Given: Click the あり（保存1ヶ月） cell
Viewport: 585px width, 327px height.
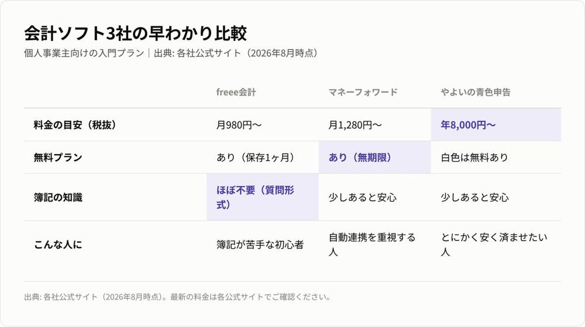Looking at the screenshot, I should (263, 157).
